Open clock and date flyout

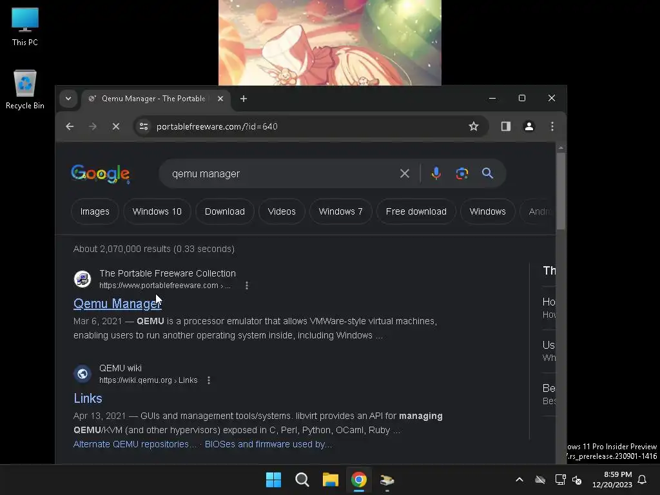[x=612, y=480]
